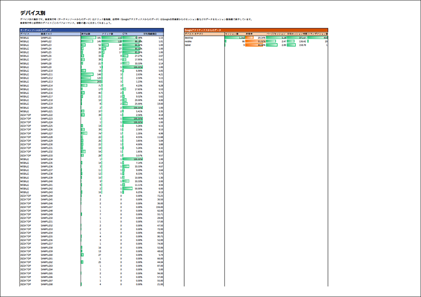Screen dimensions: 421x297
Task: Click the orange bounce rate bar for mobile
Action: (x=255, y=42)
